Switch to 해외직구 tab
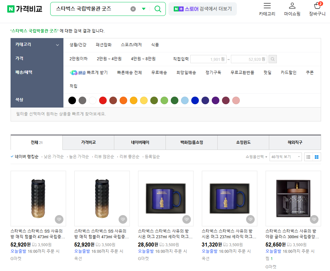The image size is (330, 271). pos(295,142)
